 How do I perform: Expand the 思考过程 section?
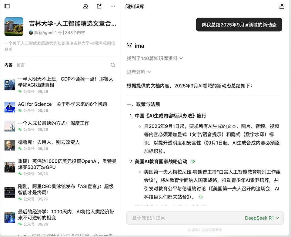pyautogui.click(x=139, y=72)
